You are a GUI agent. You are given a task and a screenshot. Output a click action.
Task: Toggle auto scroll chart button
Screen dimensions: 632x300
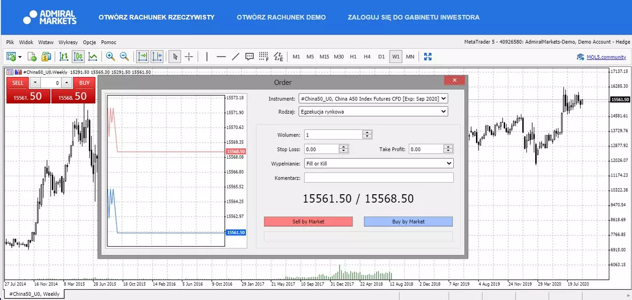click(x=142, y=56)
